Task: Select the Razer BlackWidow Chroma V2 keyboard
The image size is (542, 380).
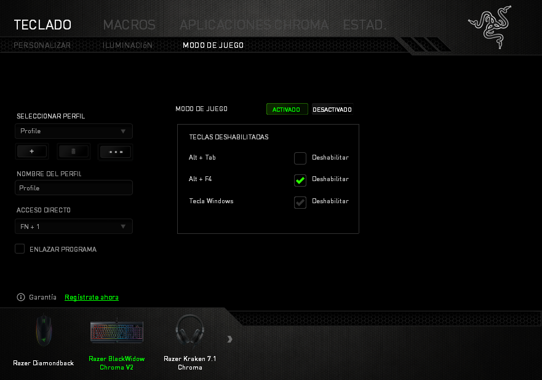Action: [x=117, y=332]
